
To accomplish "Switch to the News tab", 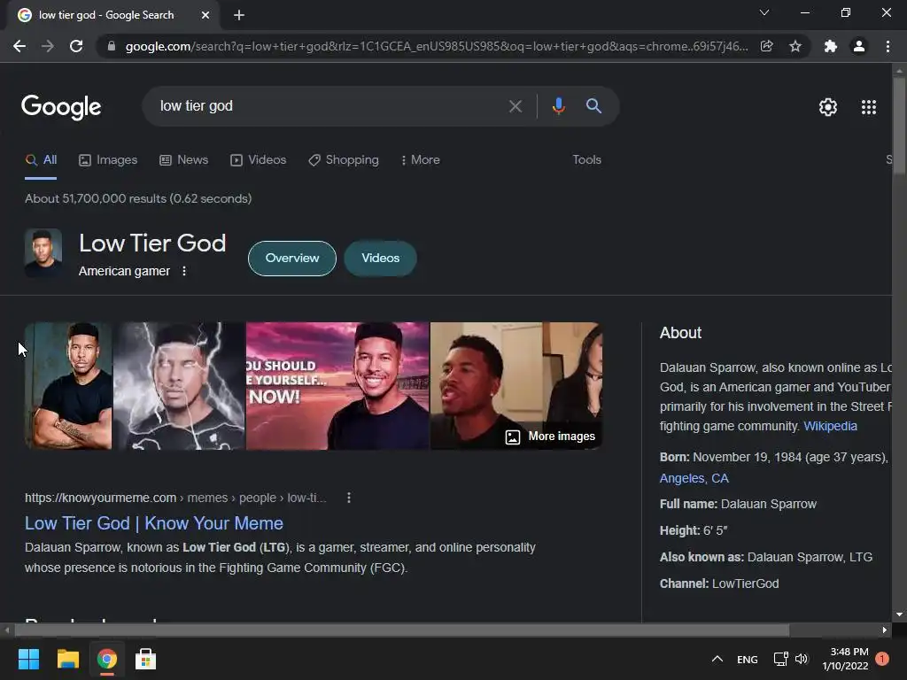I will coord(184,160).
